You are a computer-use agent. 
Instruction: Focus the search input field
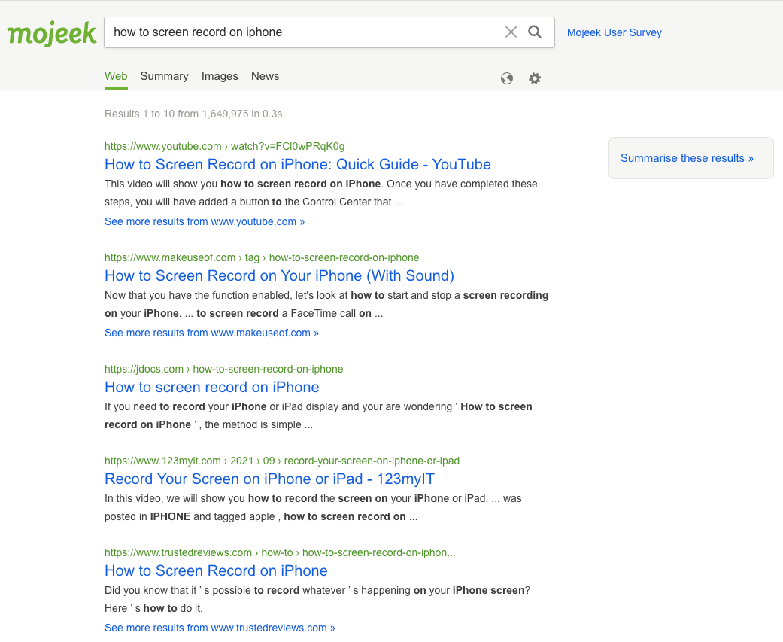(x=305, y=32)
